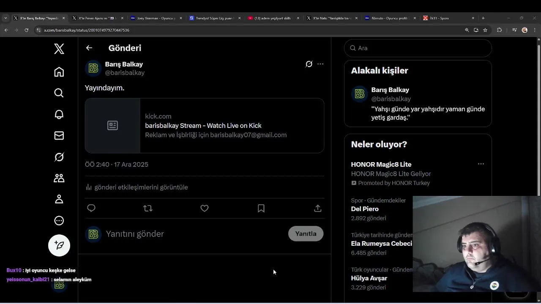Open site information icon in address bar
Image resolution: width=541 pixels, height=304 pixels.
38,30
